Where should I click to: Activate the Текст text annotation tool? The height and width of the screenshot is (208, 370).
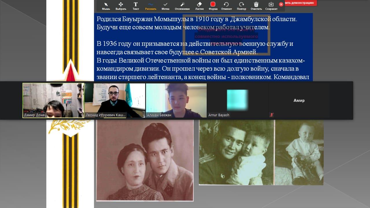(136, 5)
